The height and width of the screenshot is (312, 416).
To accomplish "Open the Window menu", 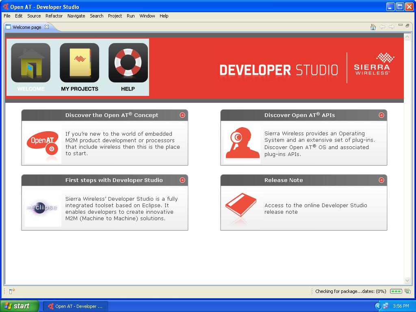I will 147,16.
